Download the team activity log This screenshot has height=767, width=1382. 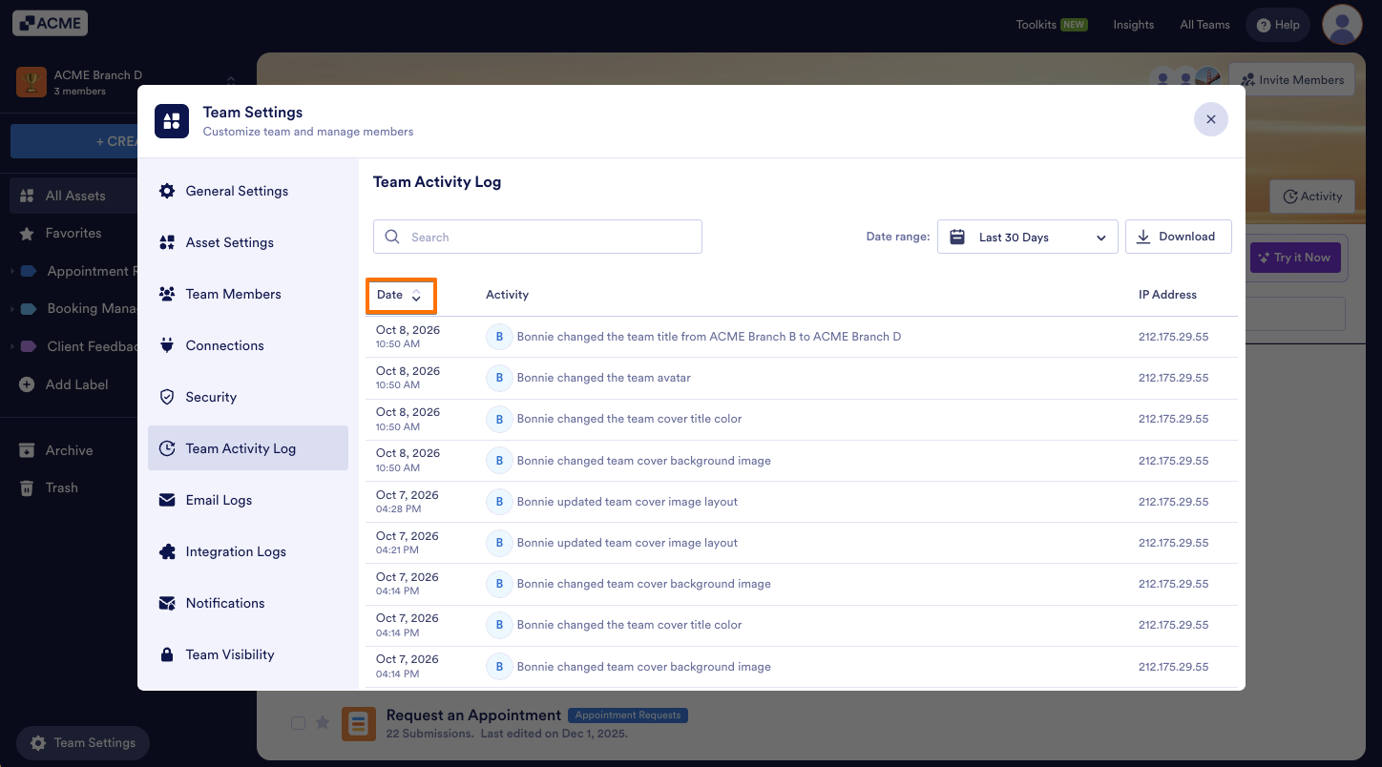coord(1179,237)
